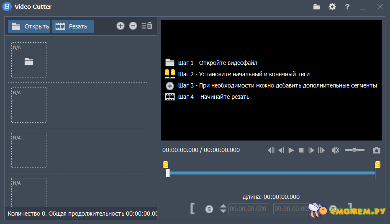The height and width of the screenshot is (224, 390).
Task: Open the output folder from the title bar
Action: click(316, 7)
